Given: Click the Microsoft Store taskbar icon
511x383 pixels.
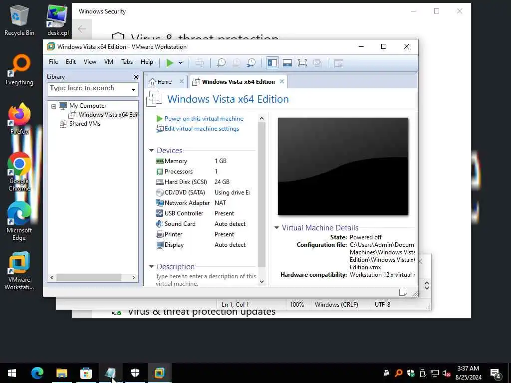Looking at the screenshot, I should [86, 373].
